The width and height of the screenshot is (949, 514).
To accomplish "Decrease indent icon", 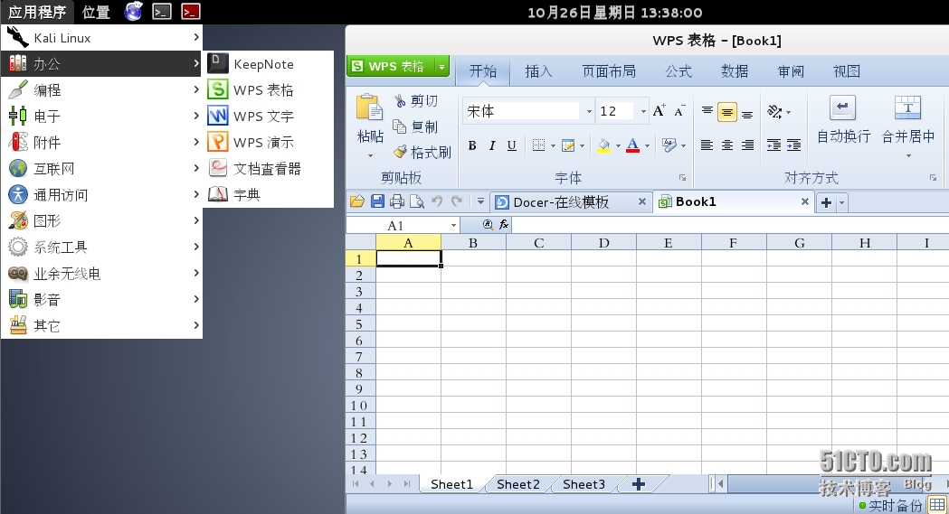I will pos(774,145).
